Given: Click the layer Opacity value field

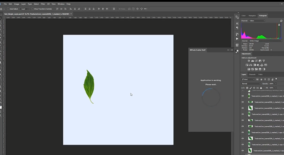Looking at the screenshot, I should [x=272, y=84].
